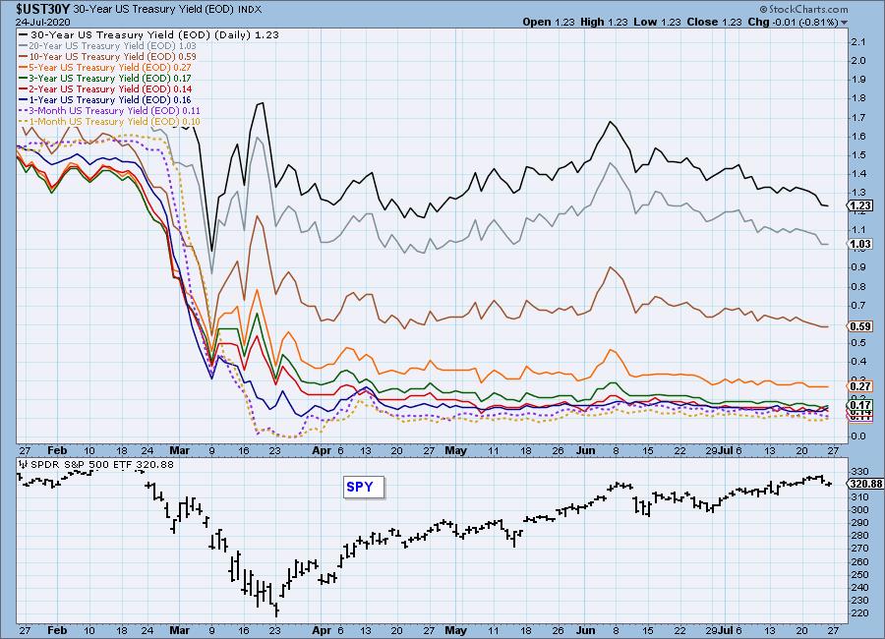Pick the 10-Year US Treasury Yield legend entry
The width and height of the screenshot is (885, 639).
point(108,56)
